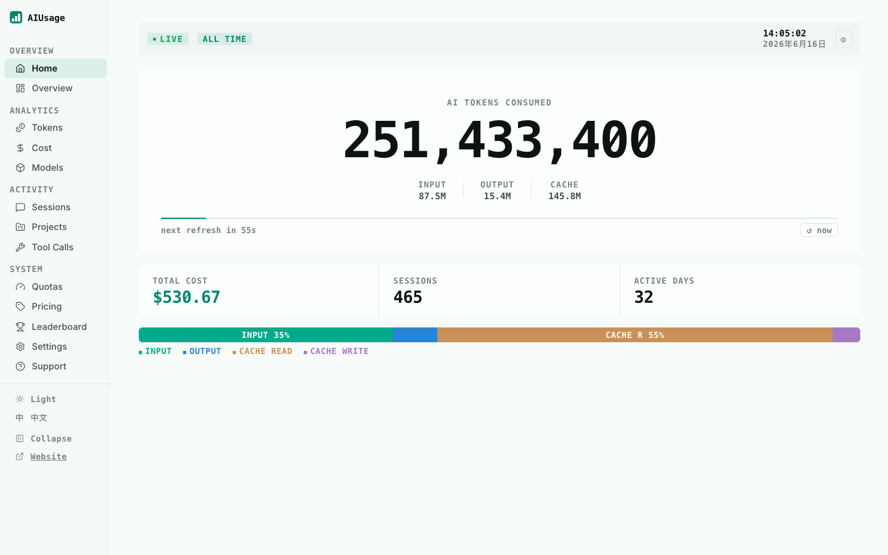Click the Total Cost $530.67 card
Screen dimensions: 888x555
click(x=259, y=290)
